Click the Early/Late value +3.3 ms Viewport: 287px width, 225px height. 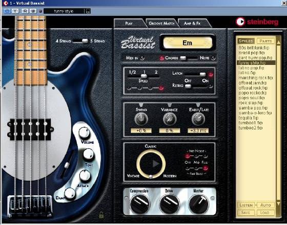[x=198, y=130]
